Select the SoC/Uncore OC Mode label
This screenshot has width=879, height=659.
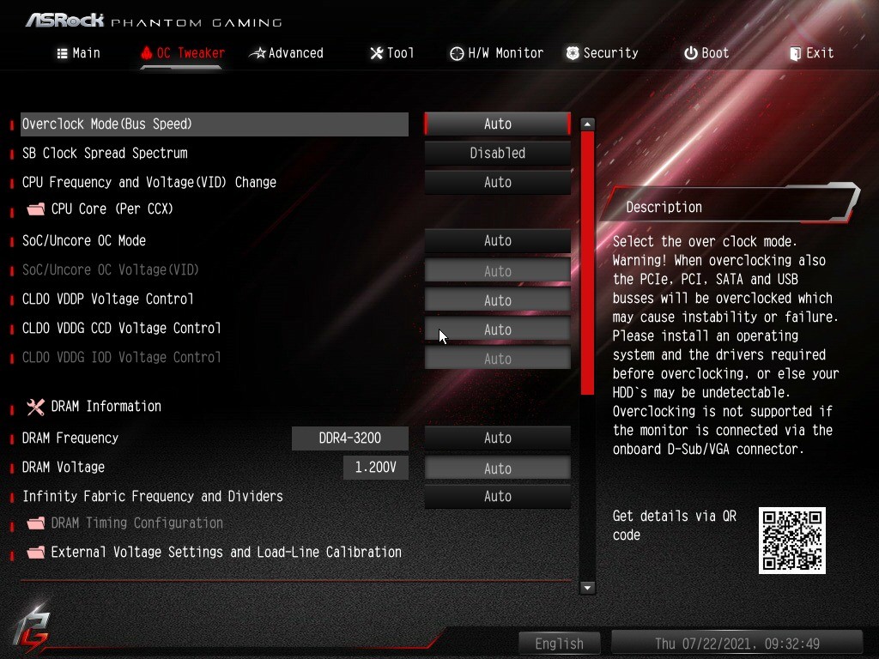click(x=84, y=240)
